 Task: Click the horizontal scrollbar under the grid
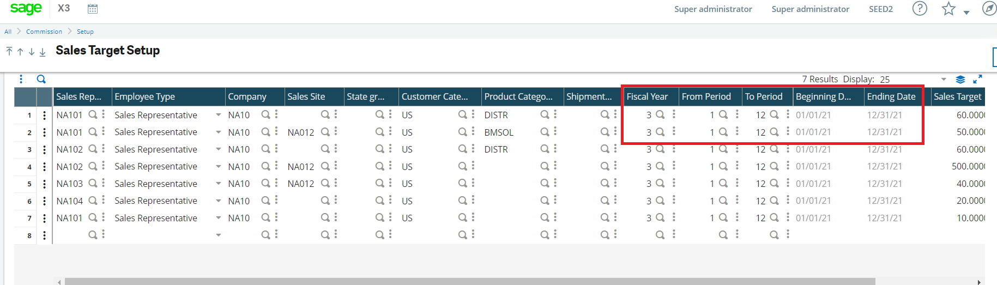point(470,282)
